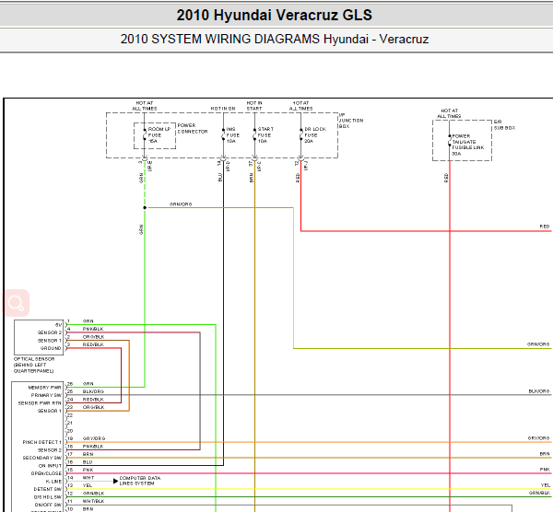
Task: Click "WHT" wire label at pin 14
Action: (x=88, y=477)
